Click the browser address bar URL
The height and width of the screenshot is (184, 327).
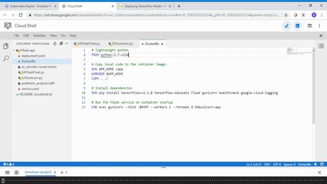(156, 15)
